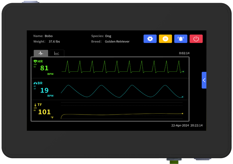Select the temperature value 101
233x164 pixels.
click(x=44, y=112)
